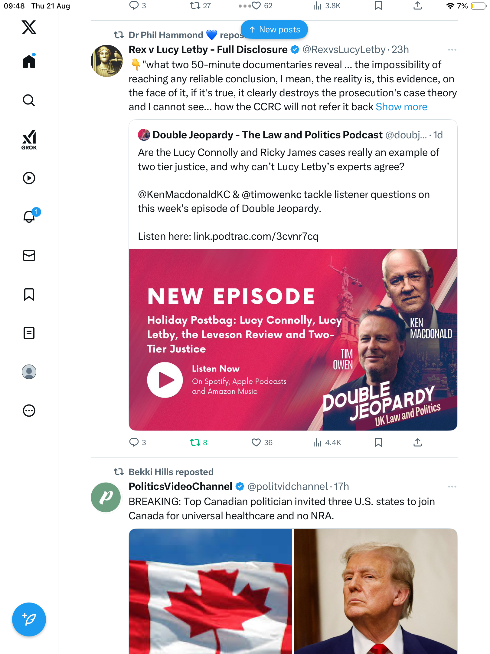Open more options for PoliticsVideoChannel post

pyautogui.click(x=452, y=487)
